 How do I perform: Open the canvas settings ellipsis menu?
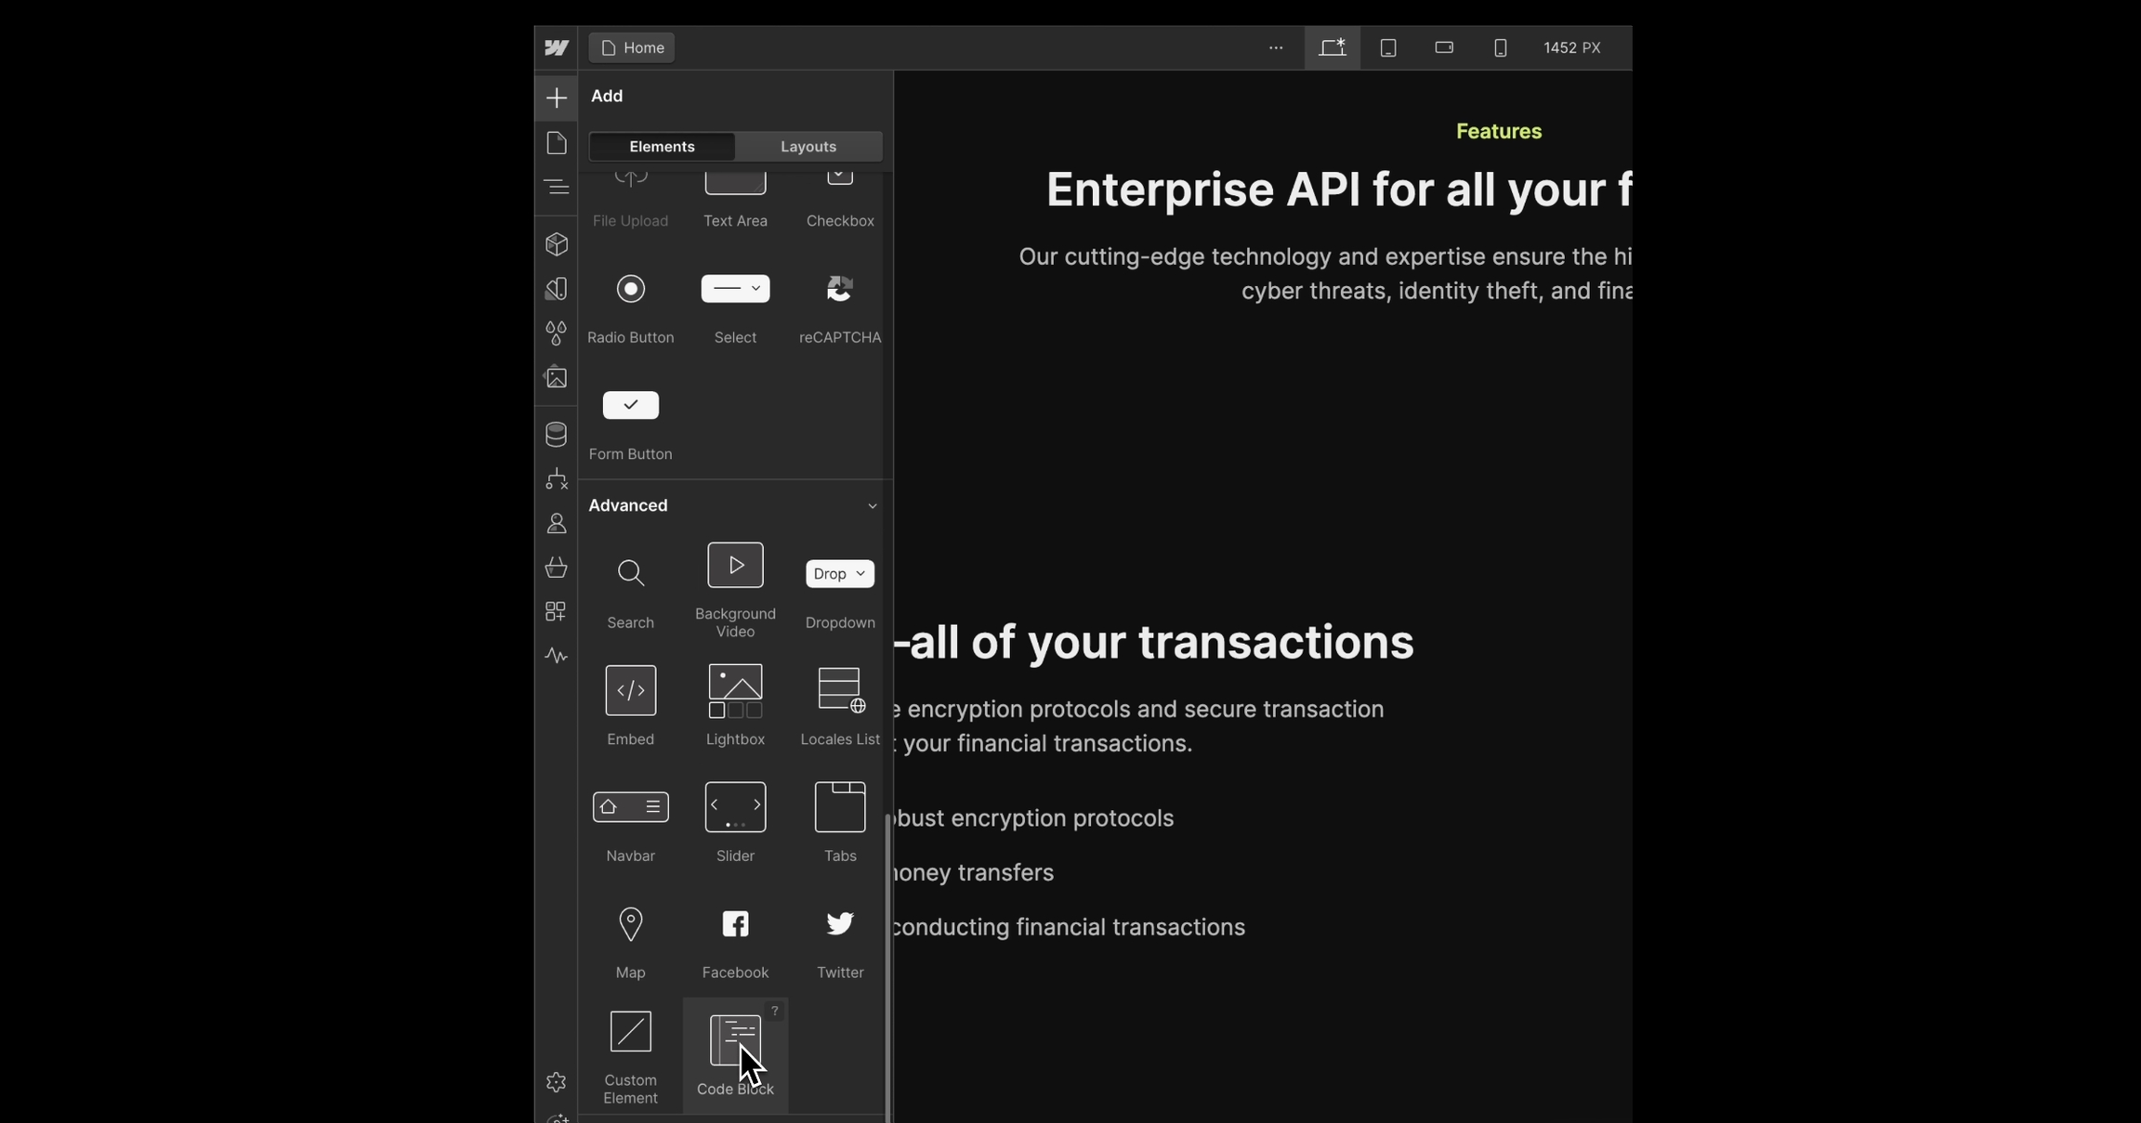1275,47
